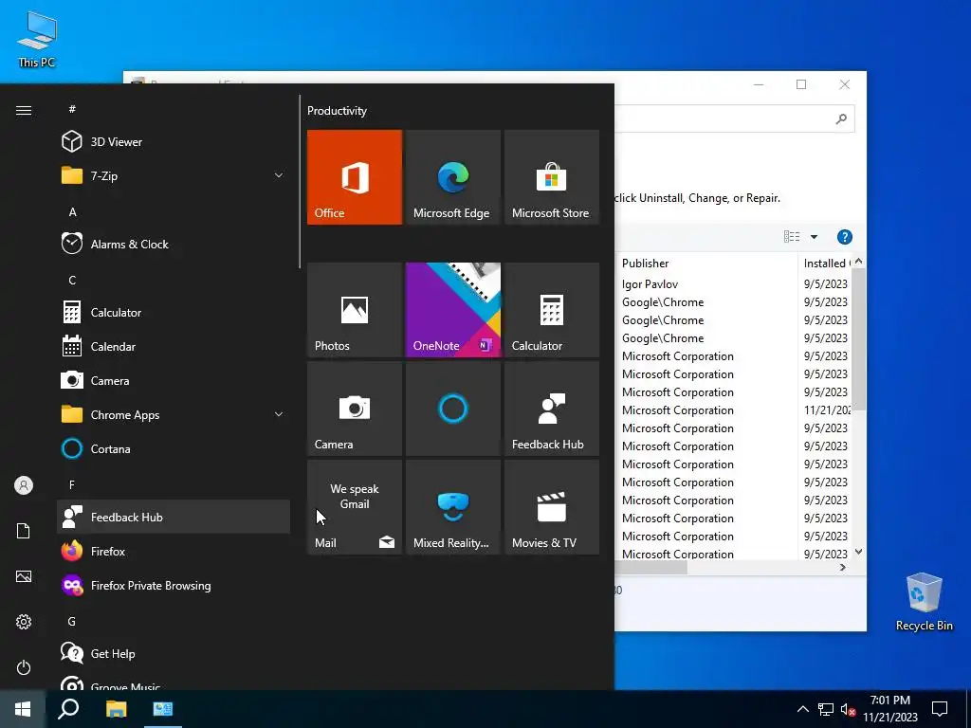The height and width of the screenshot is (728, 971).
Task: Jump to the letter # section header
Action: (x=72, y=109)
